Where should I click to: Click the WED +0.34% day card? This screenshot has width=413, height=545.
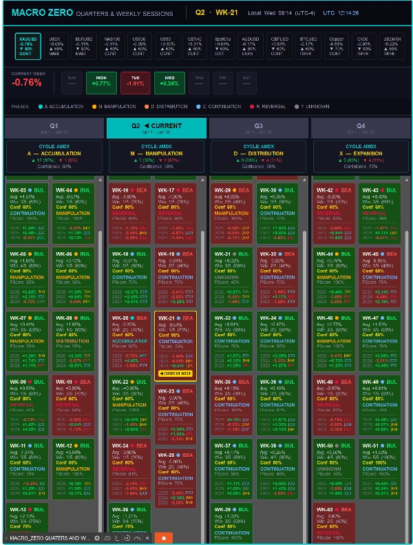point(169,83)
